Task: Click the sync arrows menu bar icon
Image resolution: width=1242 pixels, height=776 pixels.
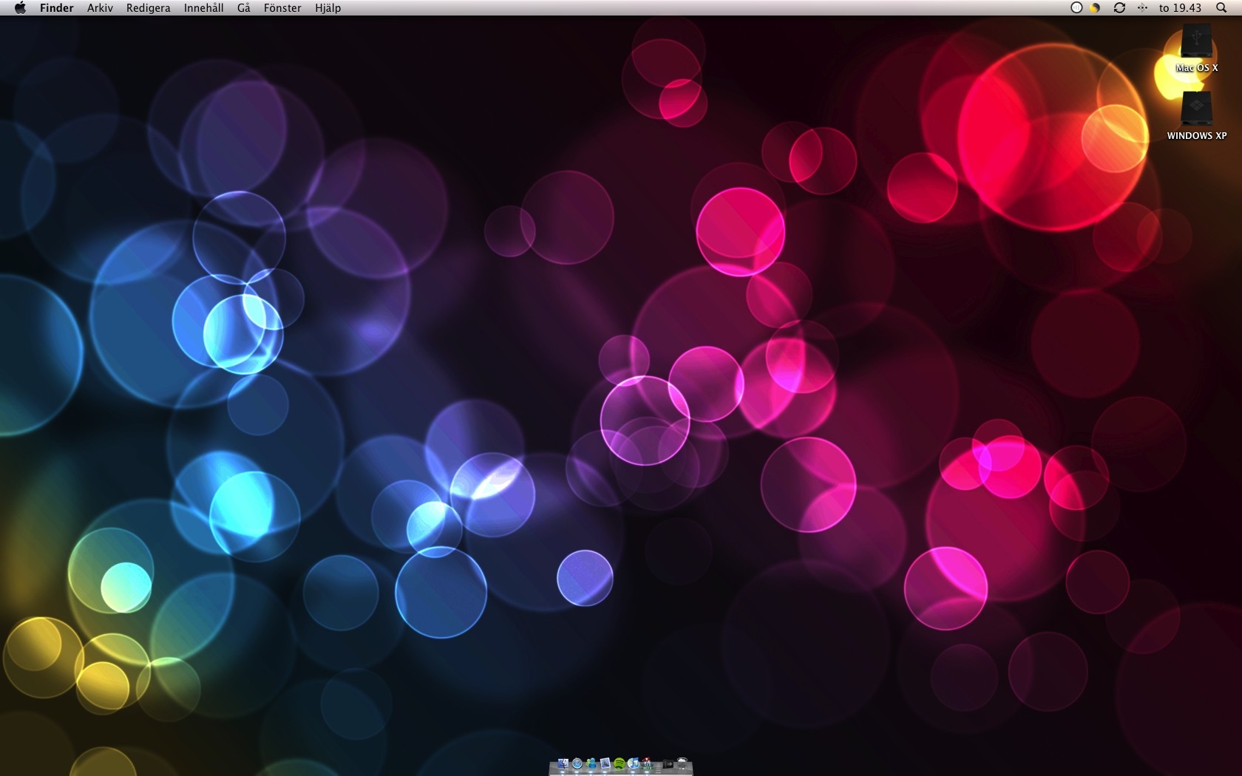Action: (x=1119, y=7)
